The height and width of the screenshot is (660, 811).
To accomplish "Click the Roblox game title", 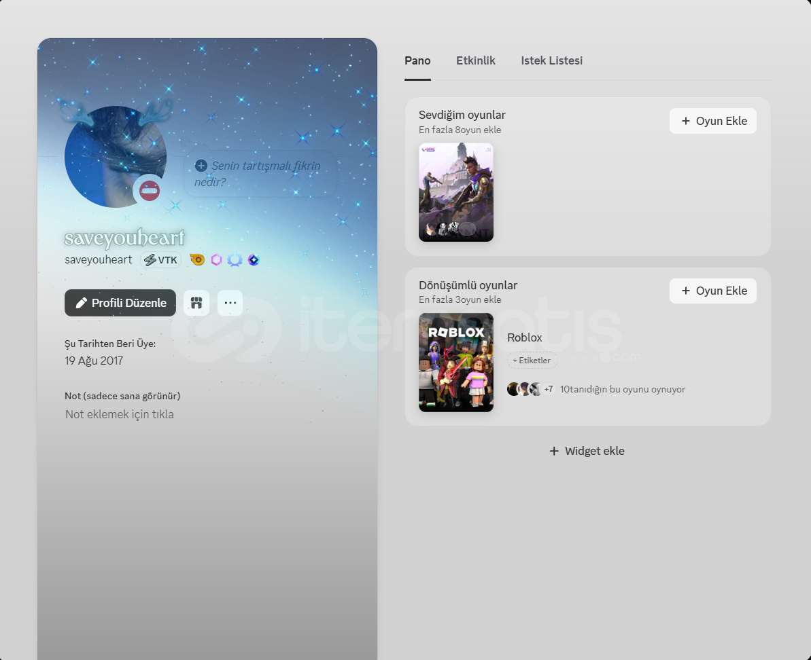I will pos(524,337).
